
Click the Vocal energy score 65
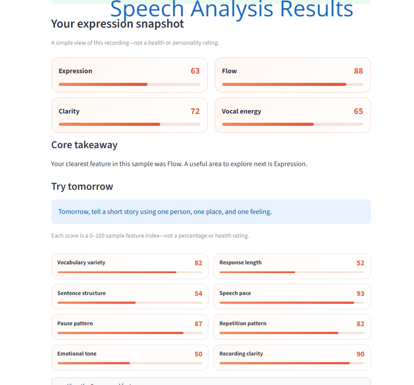tap(358, 111)
